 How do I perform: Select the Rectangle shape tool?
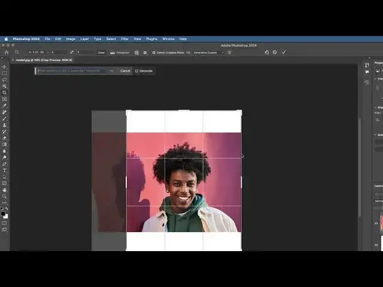point(4,184)
